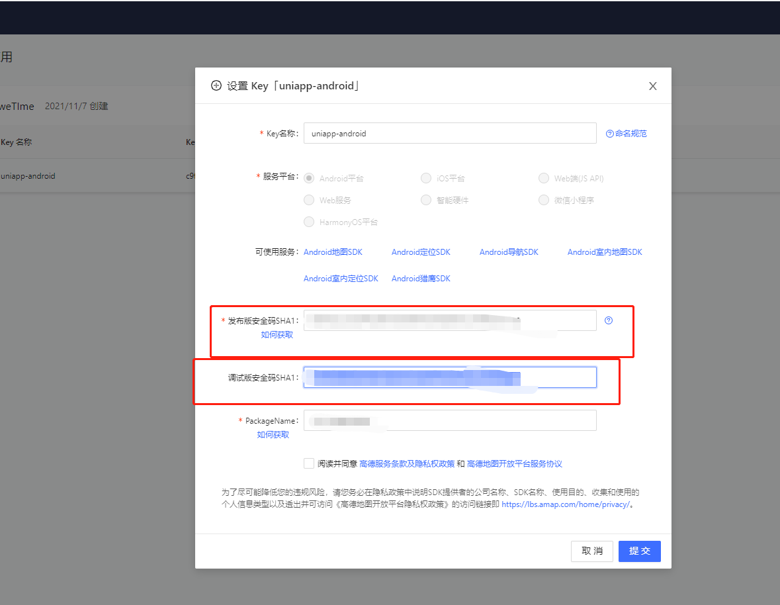Open the 命名规范 naming rules link
The image size is (780, 605).
pos(630,133)
